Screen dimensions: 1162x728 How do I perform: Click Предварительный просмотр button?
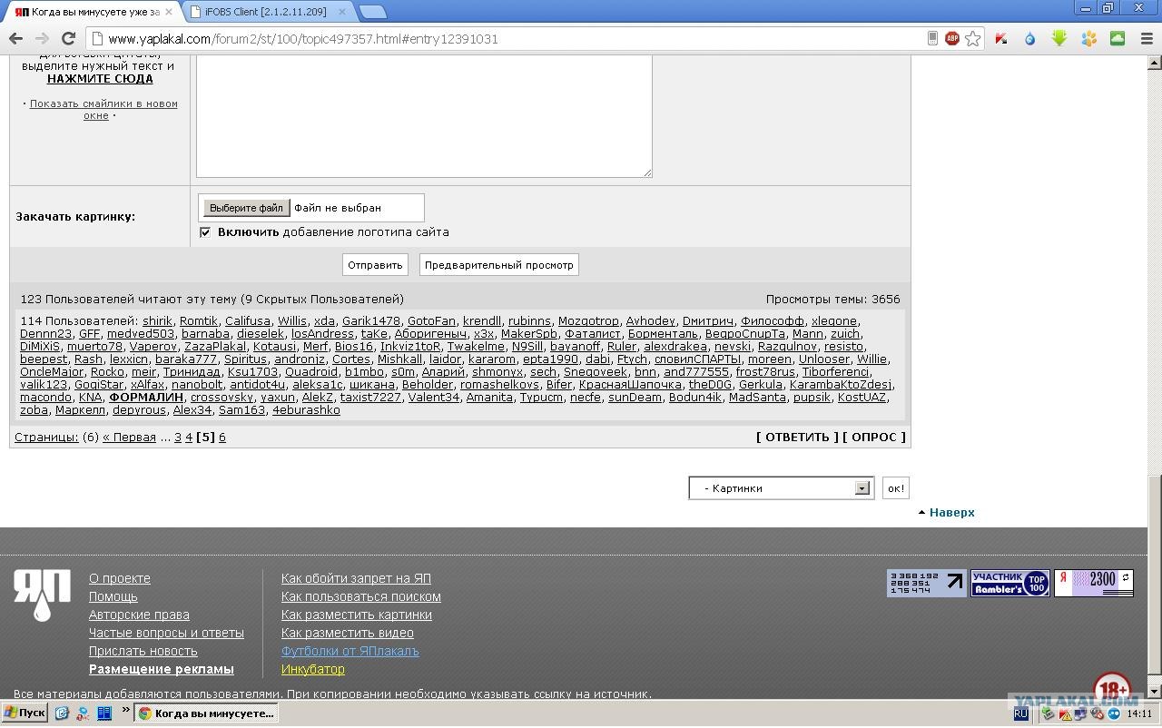499,265
